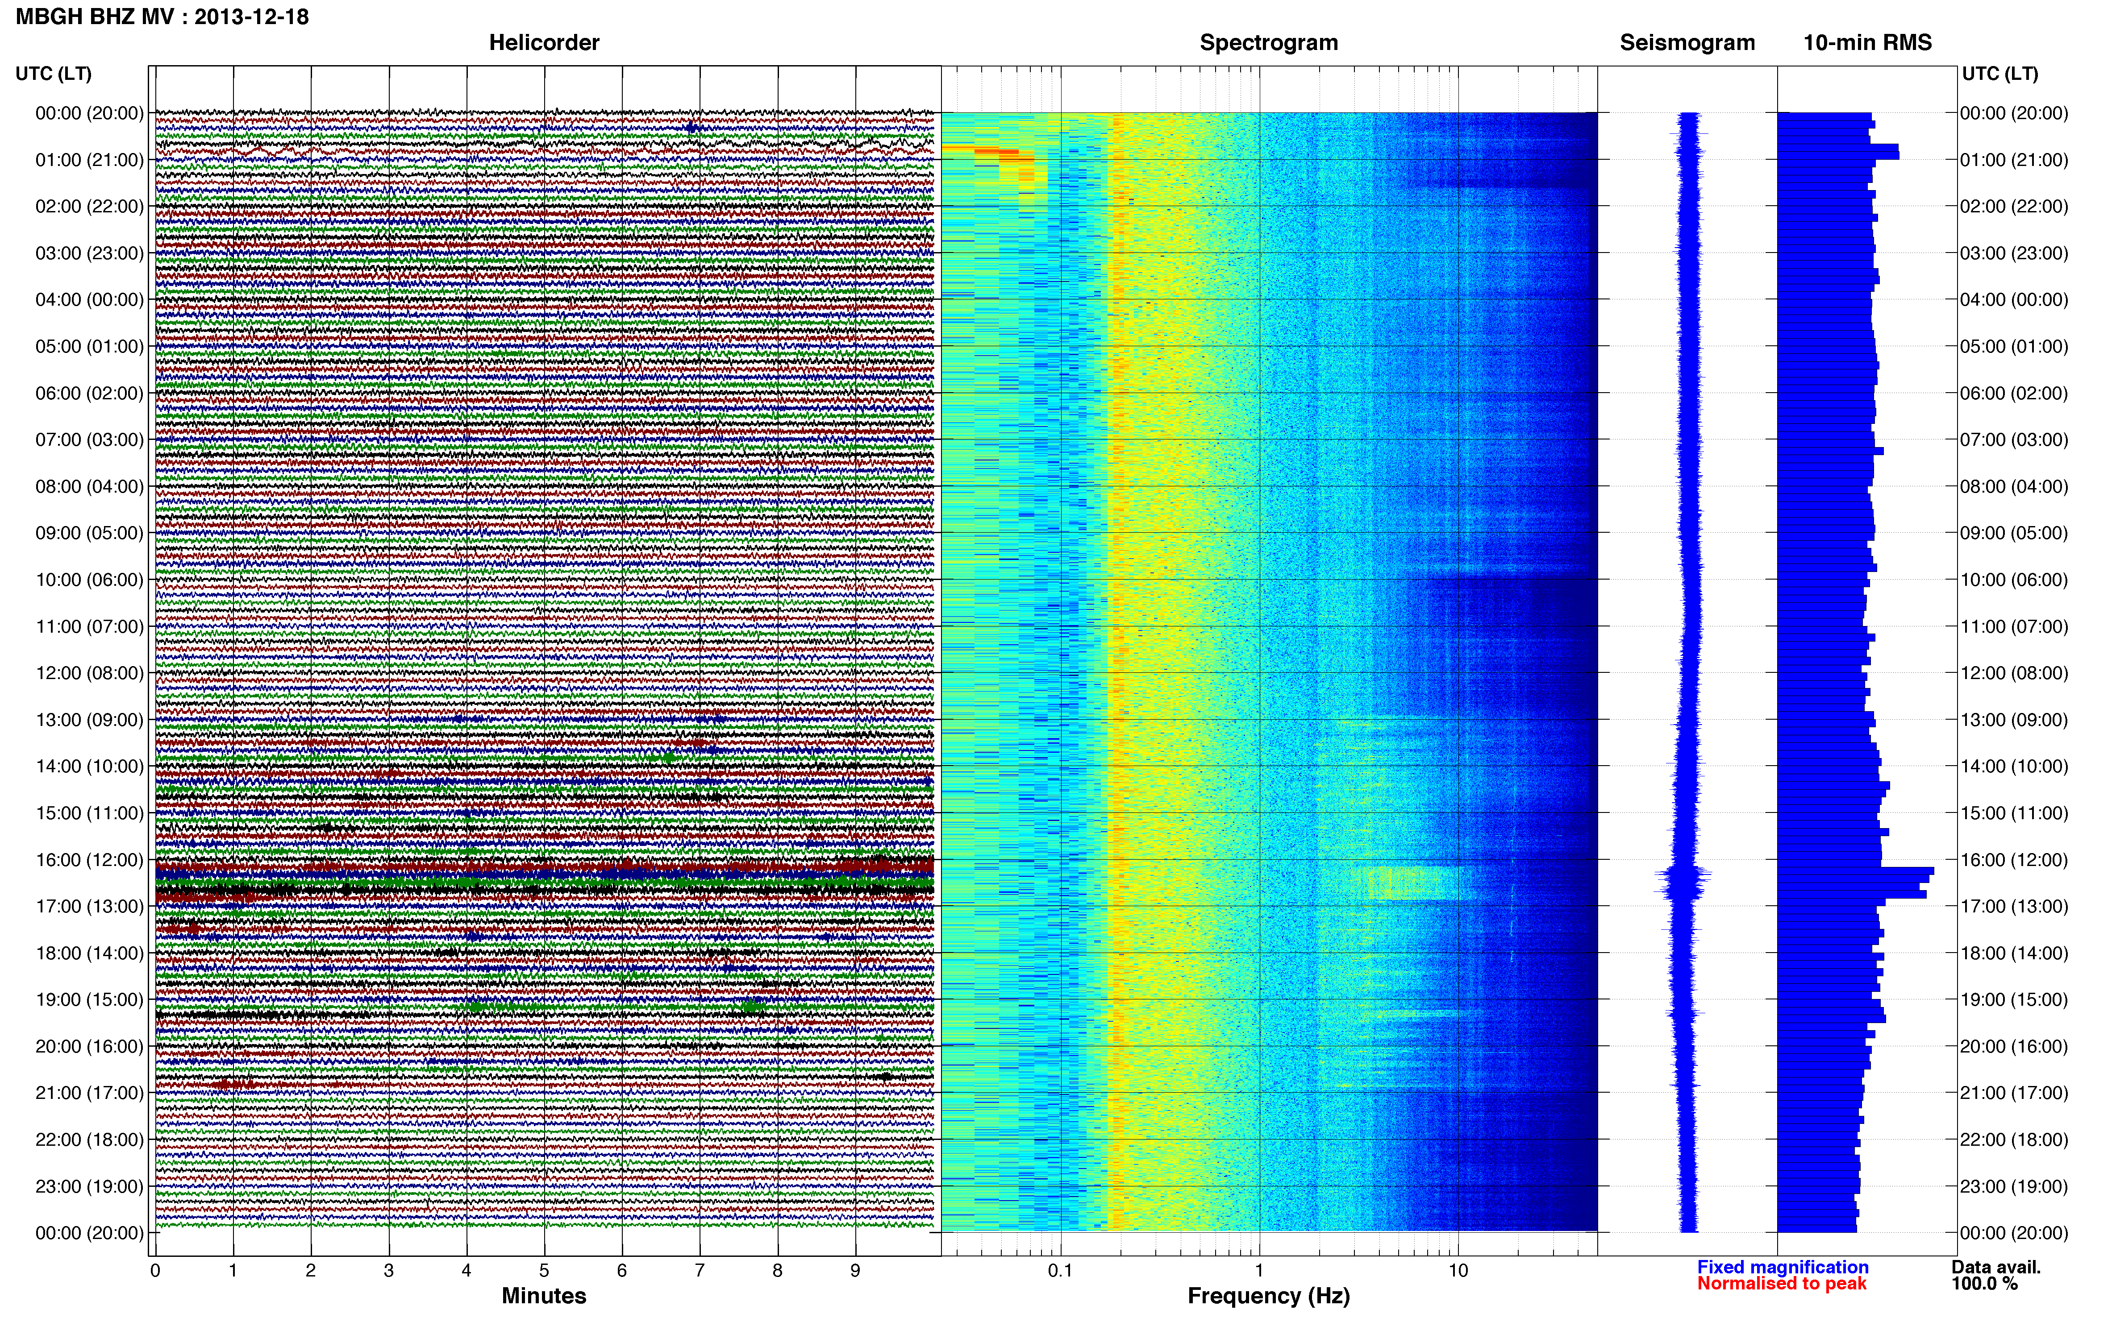
Task: Select the 'Helicorder' panel heading
Action: click(543, 43)
